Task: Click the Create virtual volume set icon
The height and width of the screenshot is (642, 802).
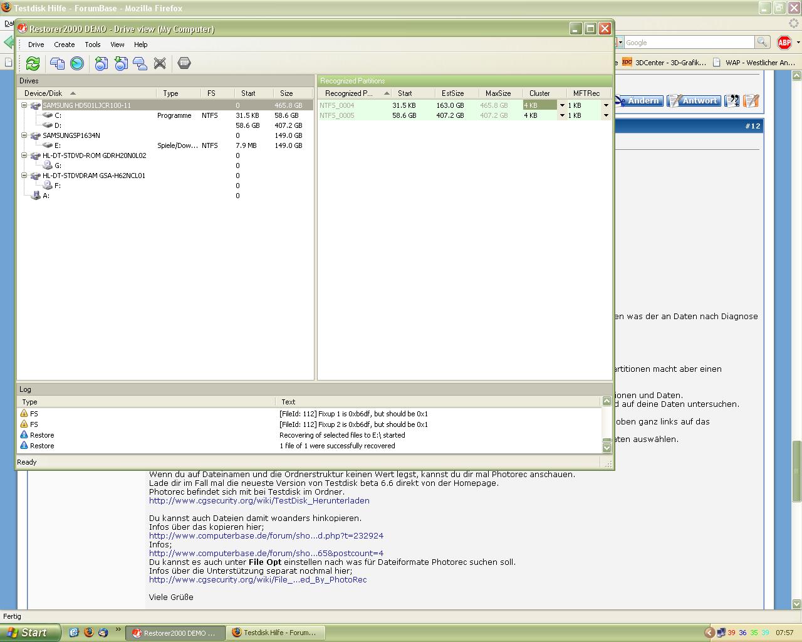Action: pyautogui.click(x=140, y=63)
